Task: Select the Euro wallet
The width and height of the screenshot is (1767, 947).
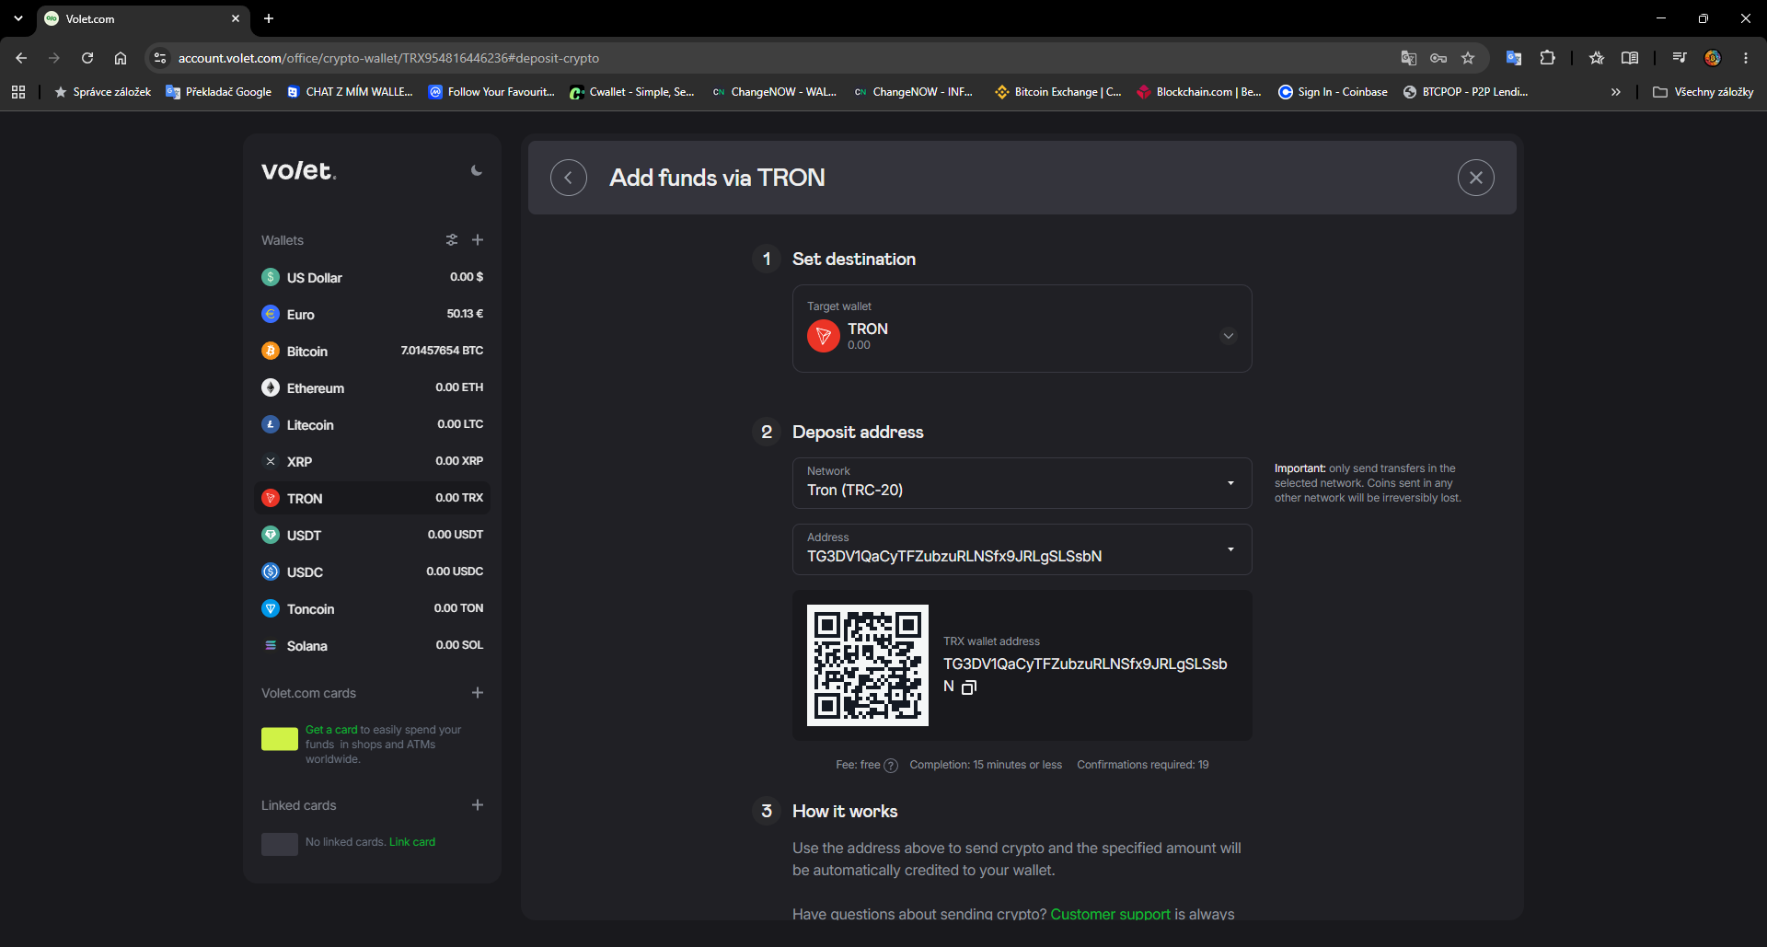Action: (372, 314)
